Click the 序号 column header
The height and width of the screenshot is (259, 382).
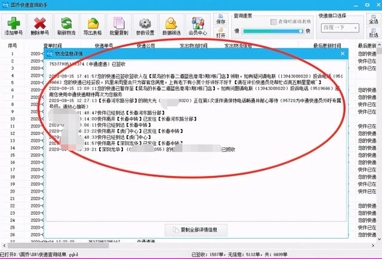(13, 45)
